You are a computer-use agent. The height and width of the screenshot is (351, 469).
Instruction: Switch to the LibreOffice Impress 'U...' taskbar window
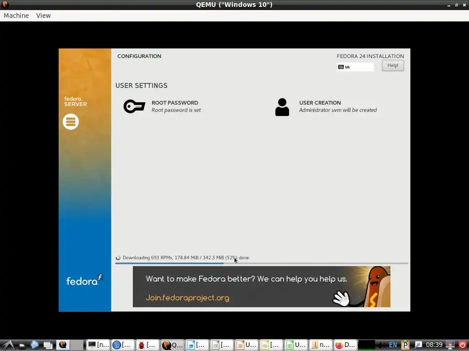(247, 345)
